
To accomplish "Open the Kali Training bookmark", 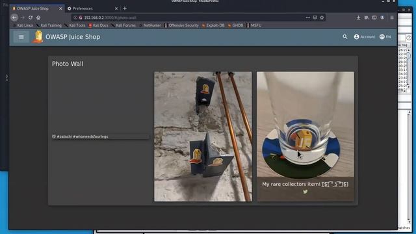I will point(49,25).
